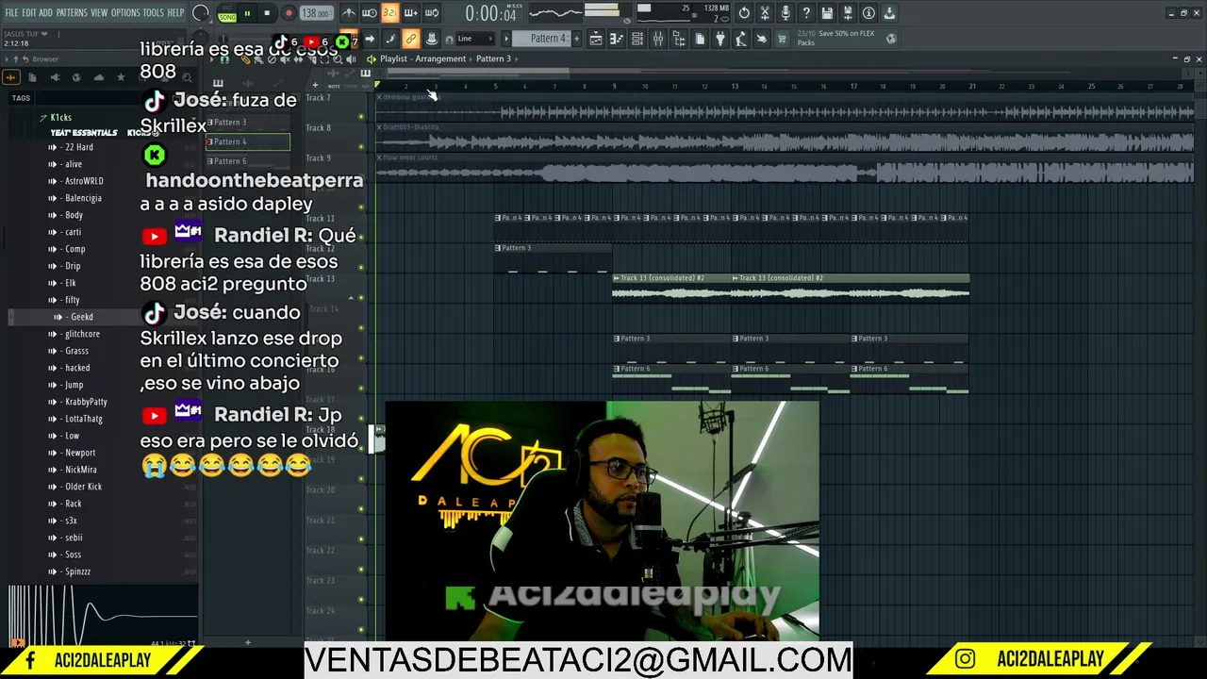
Task: Click the globe icon beside FLEX news
Action: click(x=891, y=39)
